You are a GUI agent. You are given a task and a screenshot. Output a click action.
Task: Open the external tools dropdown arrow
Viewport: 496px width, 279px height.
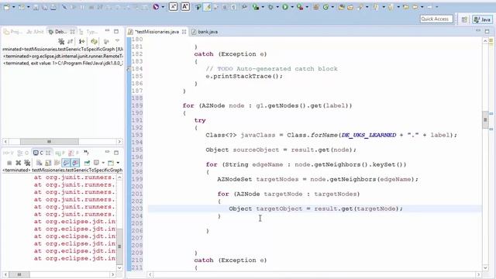[x=307, y=7]
